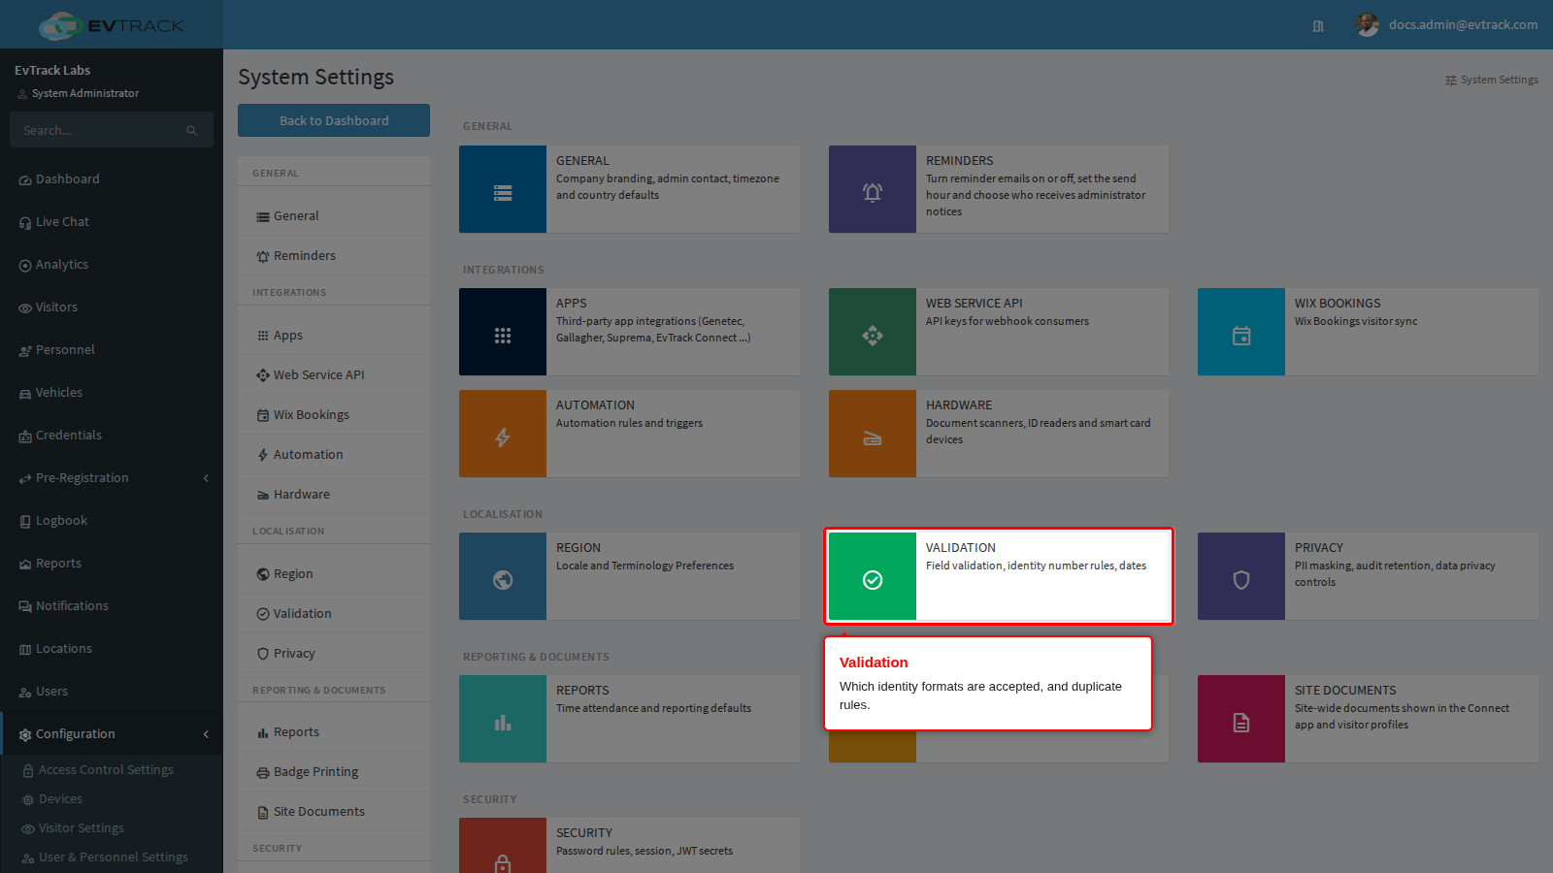Open Access Control Settings submenu item

(112, 770)
